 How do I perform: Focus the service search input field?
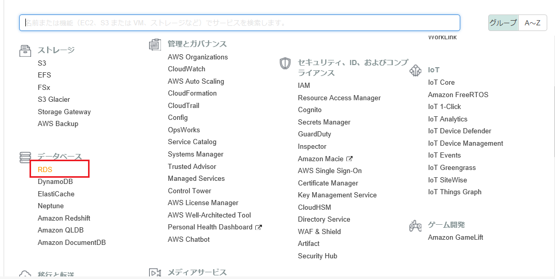240,23
